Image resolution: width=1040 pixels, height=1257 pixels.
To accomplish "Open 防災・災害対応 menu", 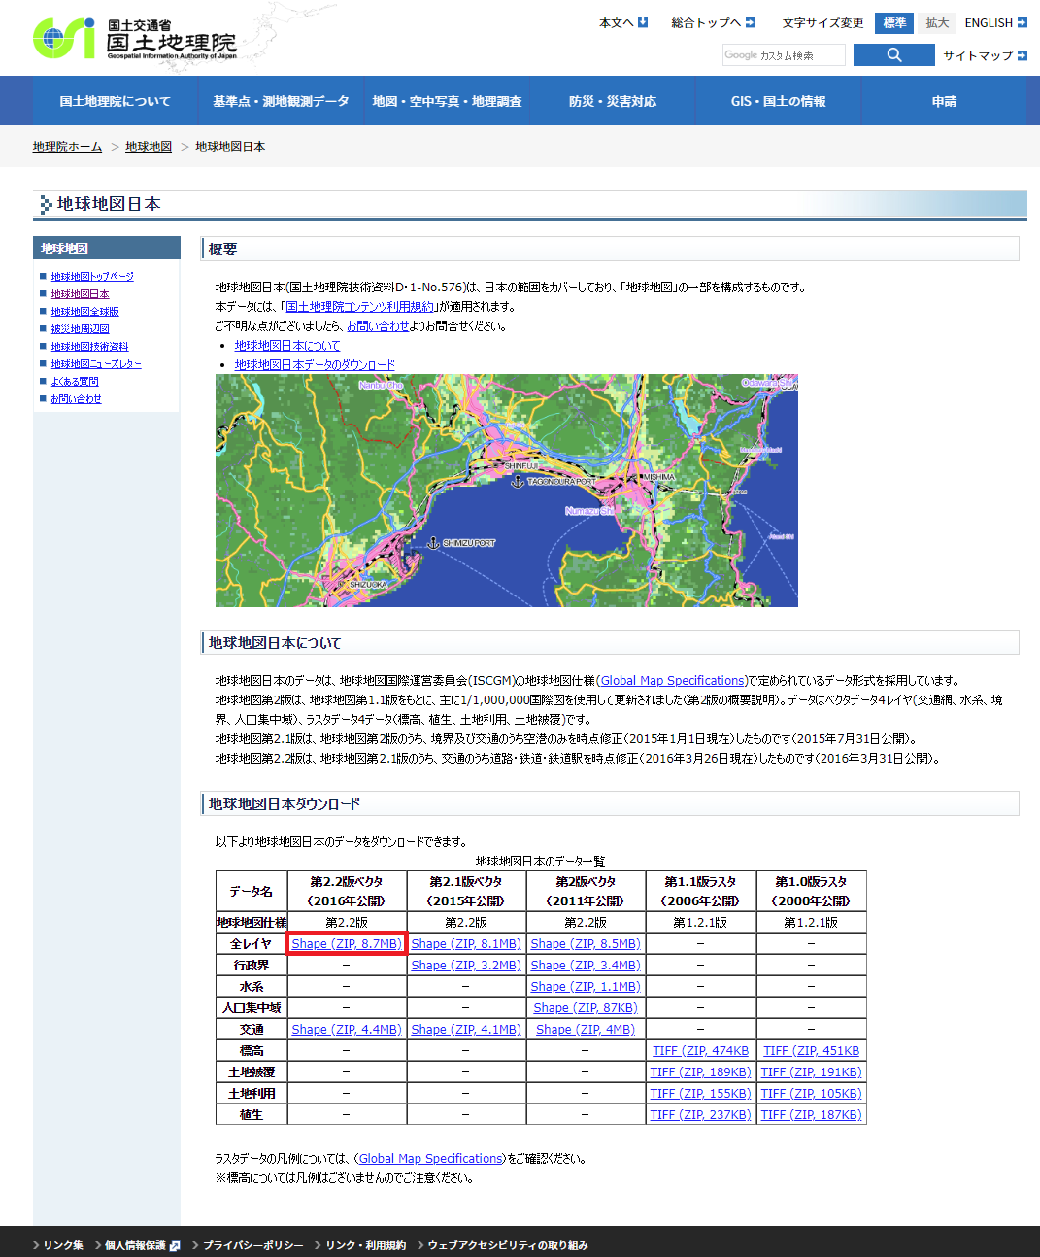I will pyautogui.click(x=613, y=101).
